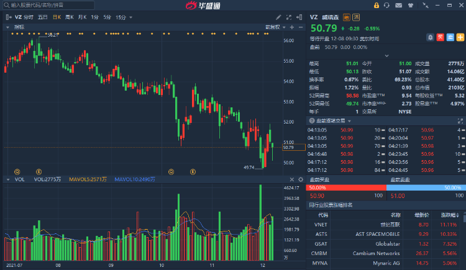Toggle the left panel collapse icon beside VZ
Image resolution: width=466 pixels, height=270 pixels.
(9, 17)
